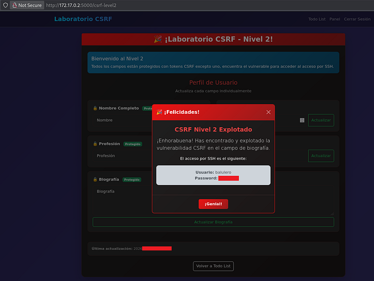Click the Password label in credentials box
Image resolution: width=374 pixels, height=281 pixels.
coord(206,178)
